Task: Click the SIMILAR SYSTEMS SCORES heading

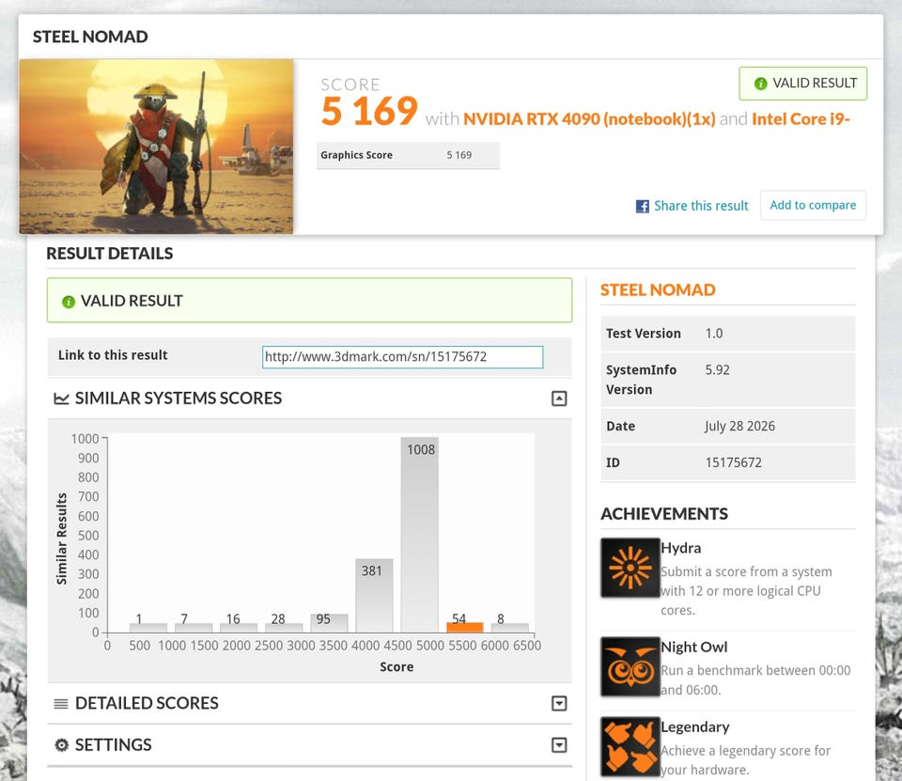Action: coord(179,398)
